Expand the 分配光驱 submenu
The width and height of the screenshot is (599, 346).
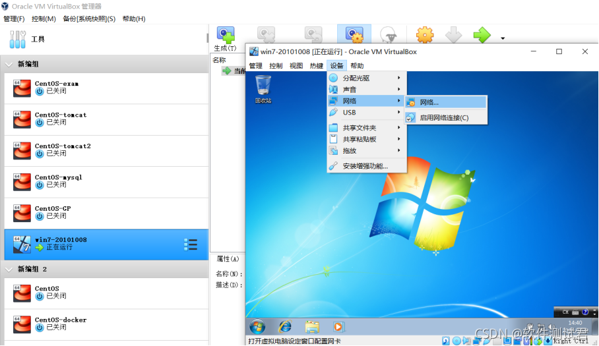(x=367, y=78)
